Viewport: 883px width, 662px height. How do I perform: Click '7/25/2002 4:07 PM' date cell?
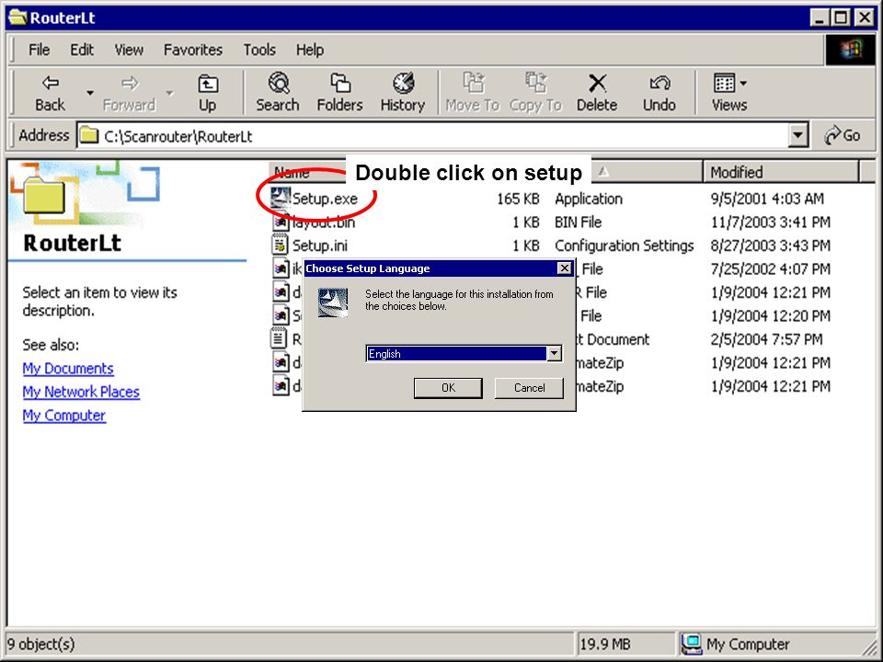pos(771,269)
